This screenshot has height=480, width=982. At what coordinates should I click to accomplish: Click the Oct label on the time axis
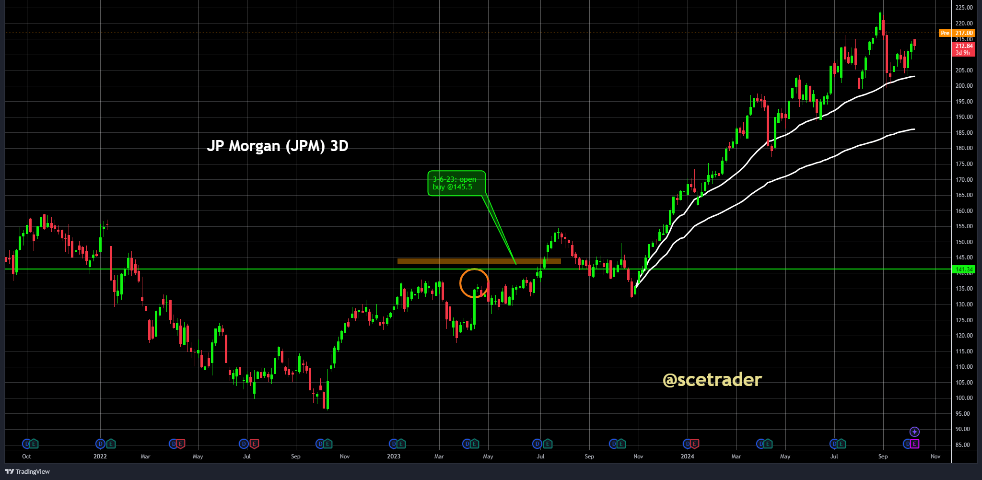pyautogui.click(x=27, y=457)
